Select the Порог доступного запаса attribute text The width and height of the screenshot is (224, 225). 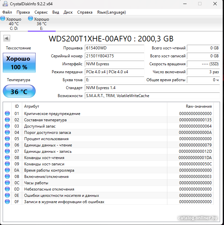[x=47, y=133]
